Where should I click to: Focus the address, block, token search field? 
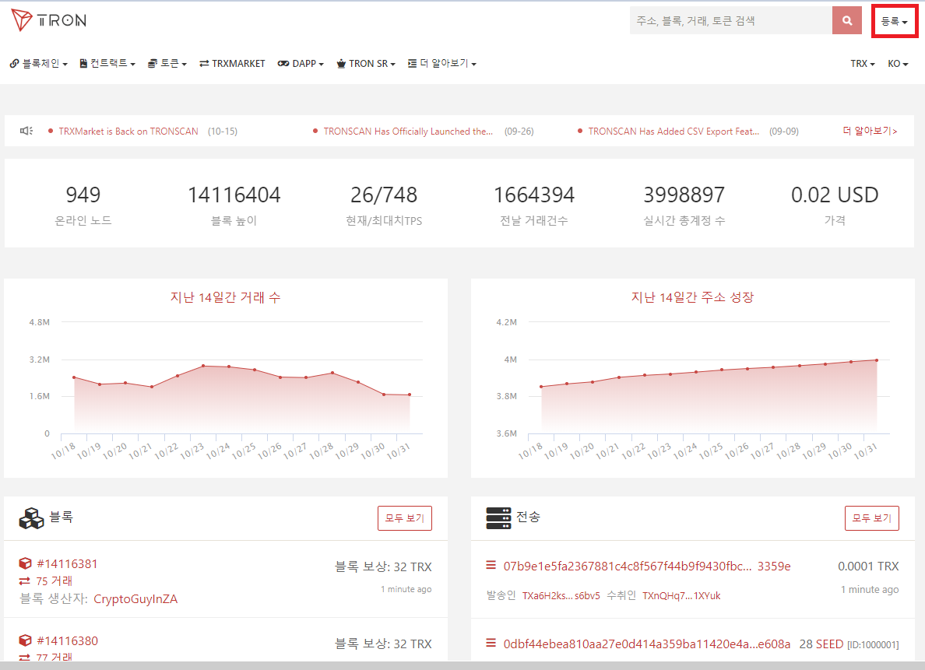[x=731, y=21]
